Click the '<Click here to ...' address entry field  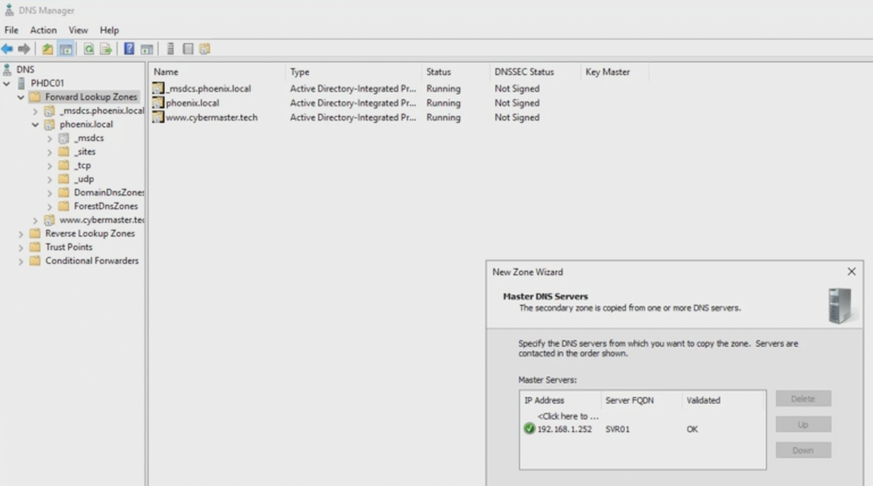pos(568,416)
